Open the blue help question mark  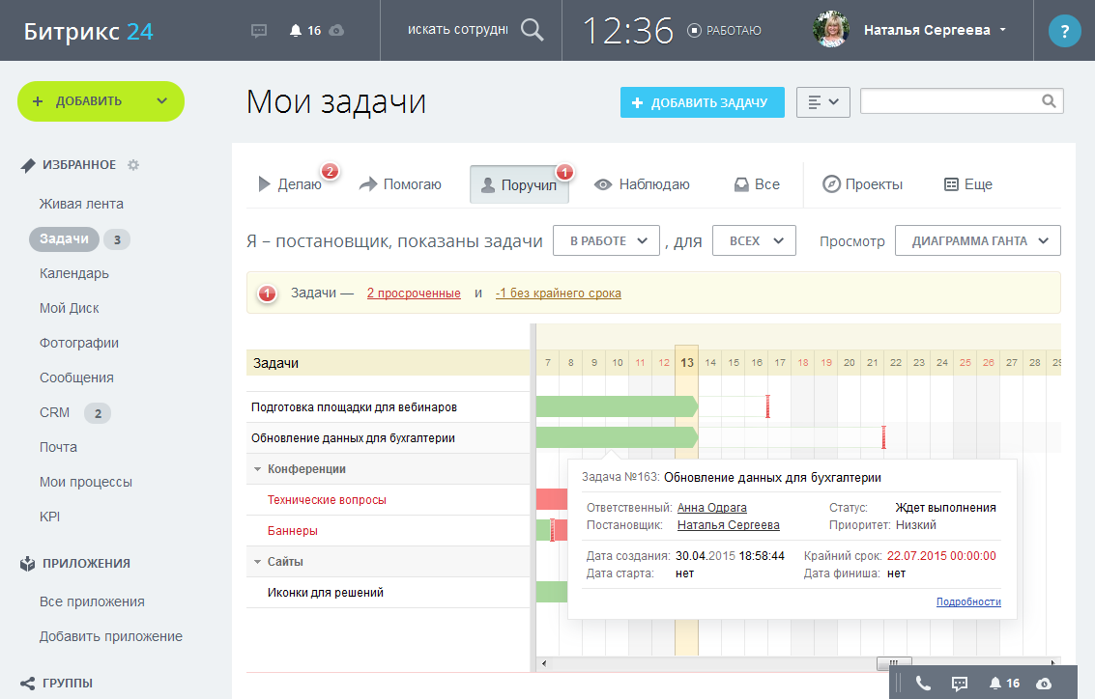(x=1064, y=31)
